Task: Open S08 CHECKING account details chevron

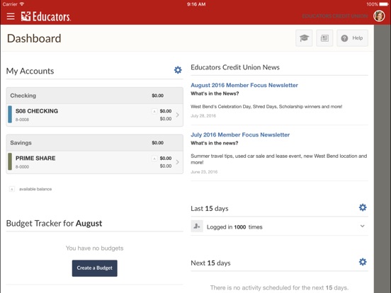Action: pos(177,115)
